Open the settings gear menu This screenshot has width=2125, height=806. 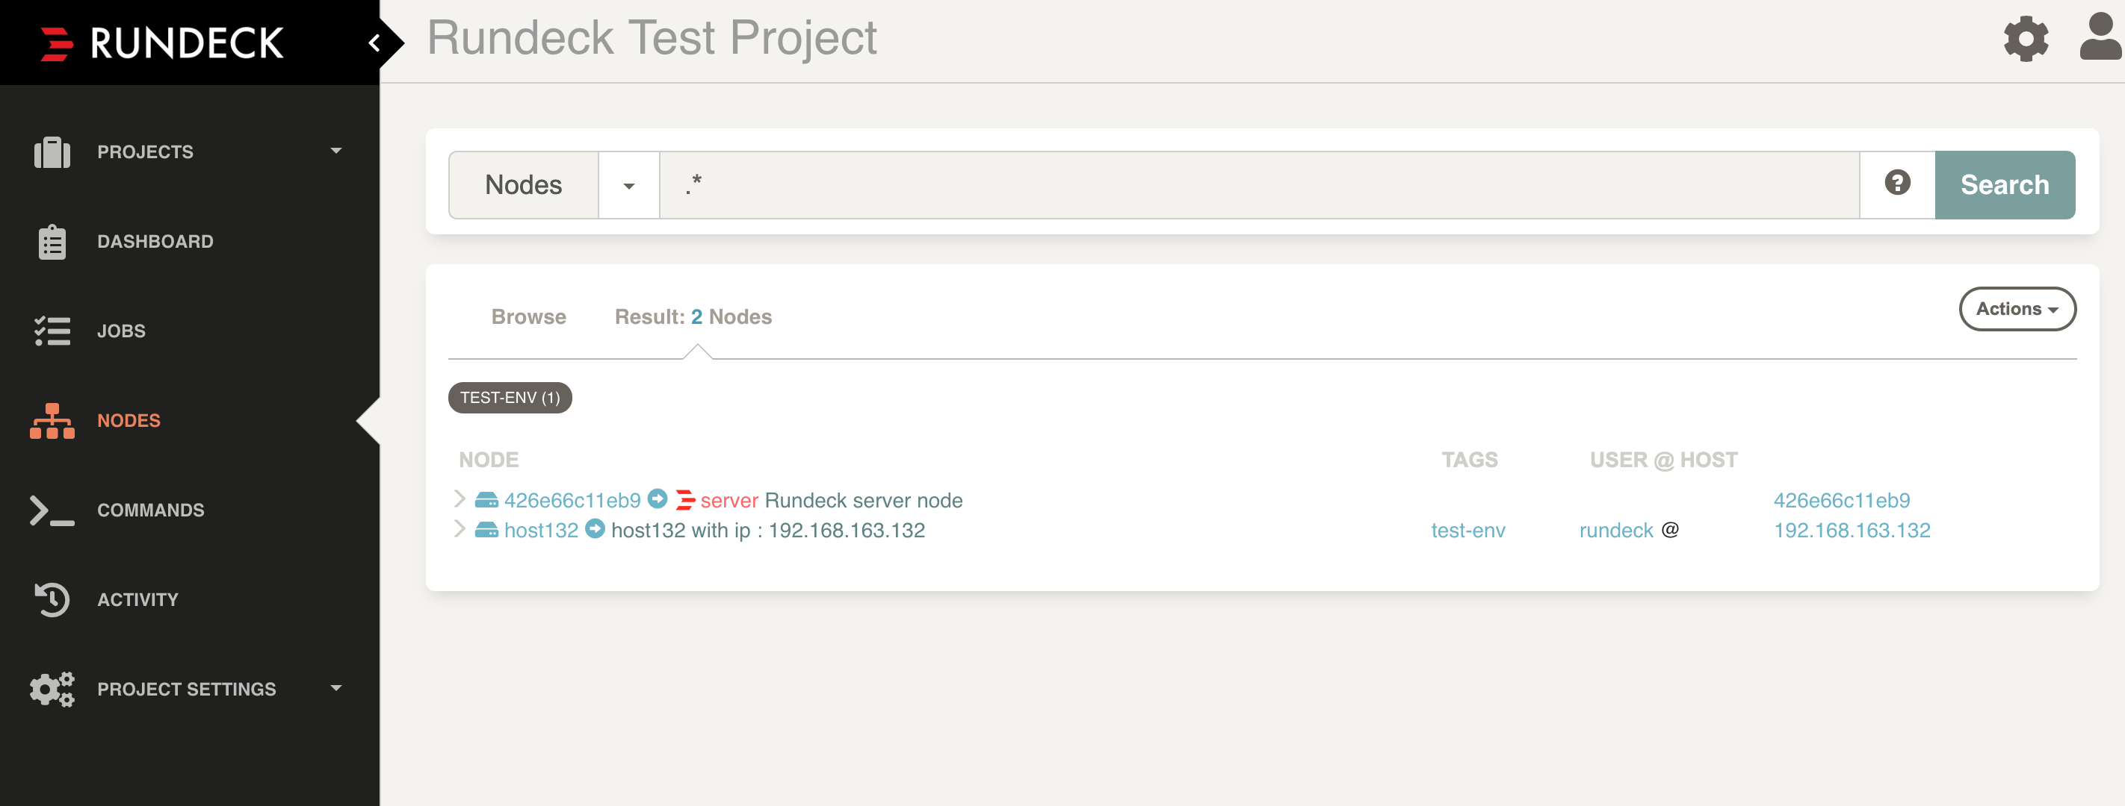tap(2026, 39)
